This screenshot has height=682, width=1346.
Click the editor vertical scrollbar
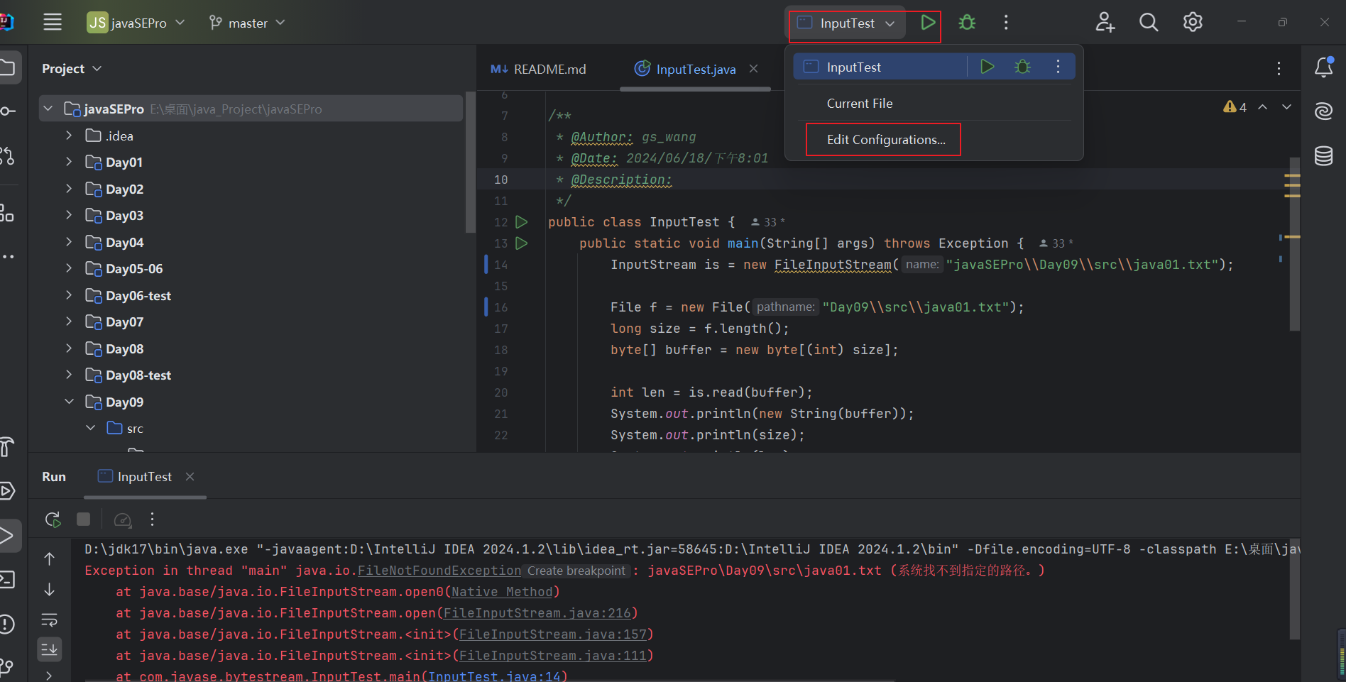(x=1295, y=243)
